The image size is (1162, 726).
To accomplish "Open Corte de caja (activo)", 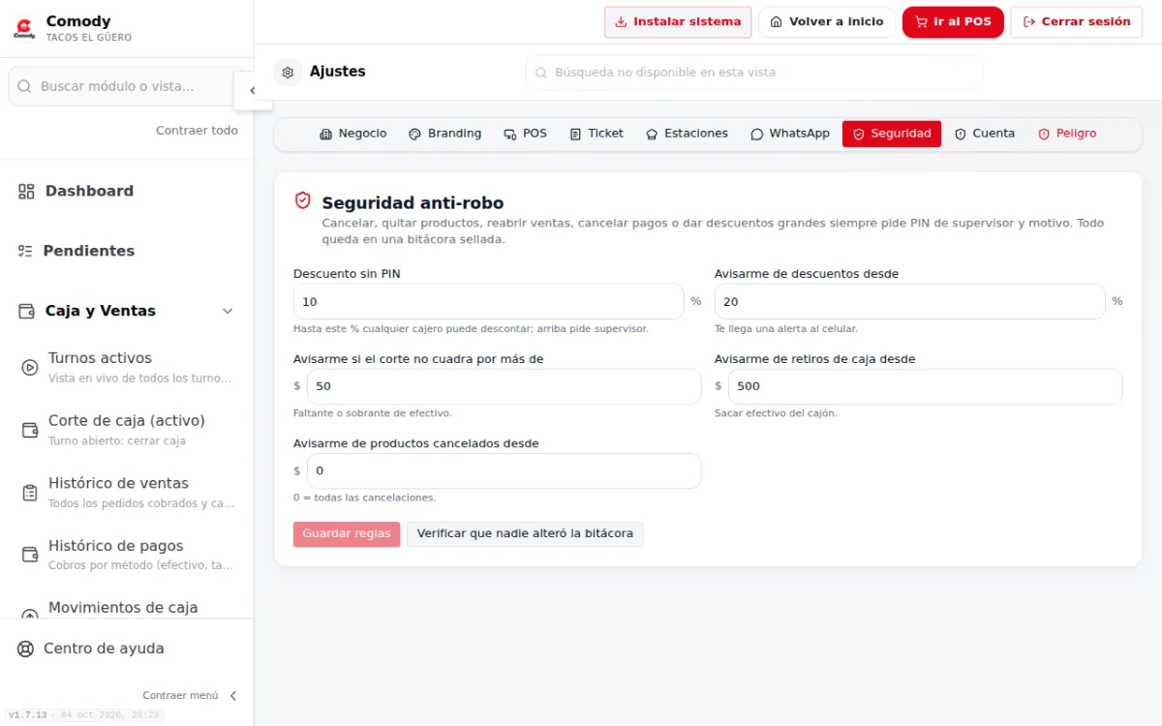I will point(127,430).
